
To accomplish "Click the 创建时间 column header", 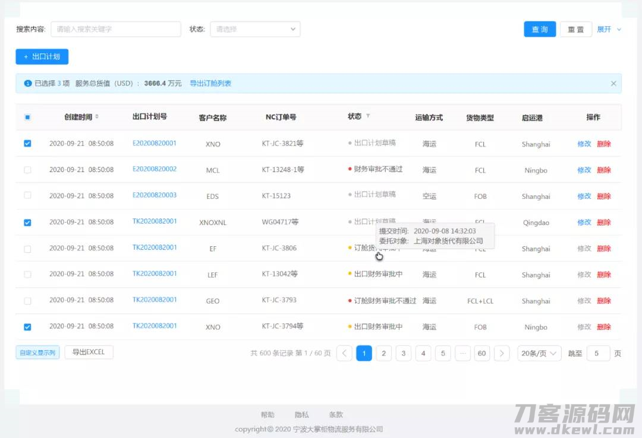I will coord(78,117).
